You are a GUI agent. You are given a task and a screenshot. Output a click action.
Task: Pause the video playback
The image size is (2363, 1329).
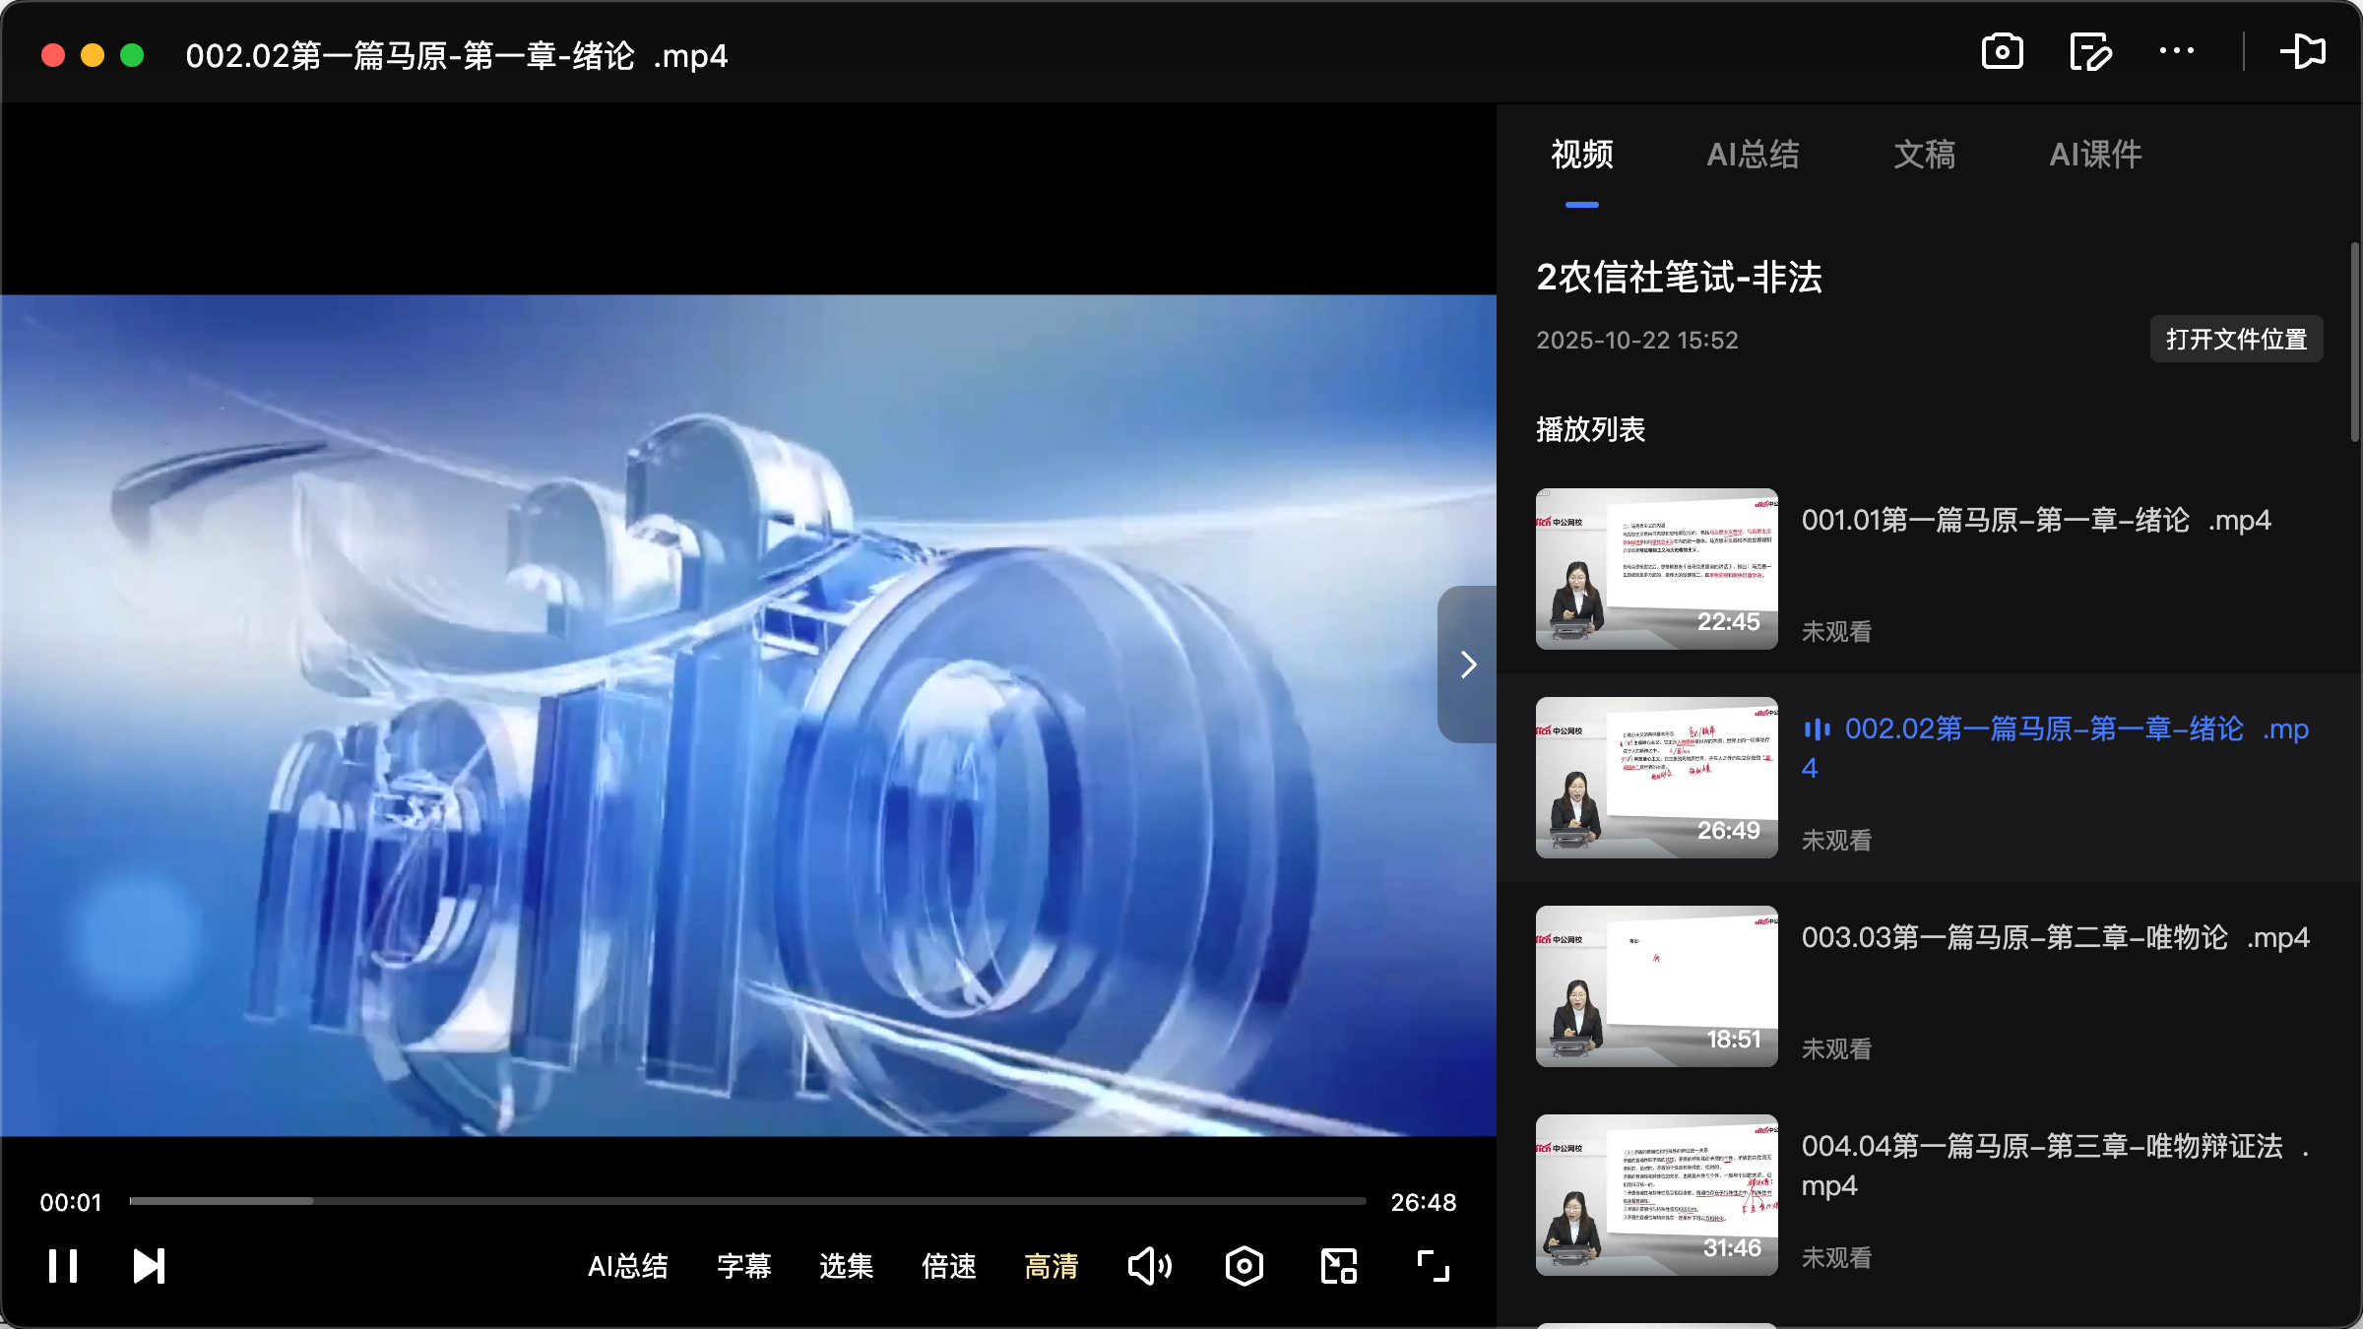coord(63,1266)
